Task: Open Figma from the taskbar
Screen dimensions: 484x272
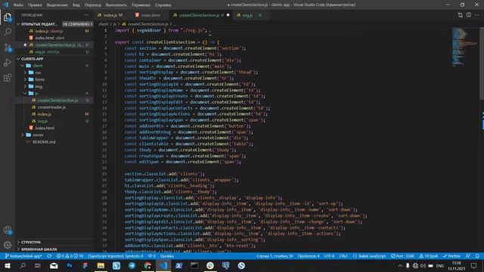Action: tap(85, 265)
